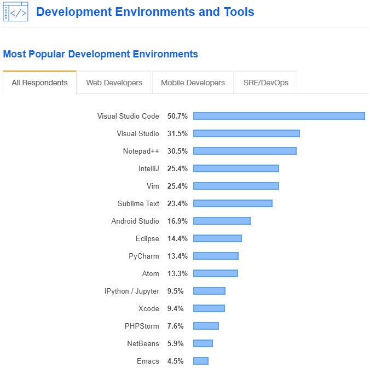
Task: Click the PHPStorm bar
Action: tap(206, 326)
